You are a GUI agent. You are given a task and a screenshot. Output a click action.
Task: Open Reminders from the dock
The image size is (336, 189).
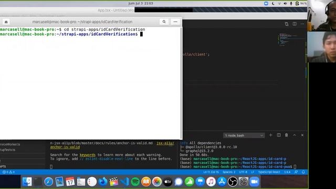(92, 182)
